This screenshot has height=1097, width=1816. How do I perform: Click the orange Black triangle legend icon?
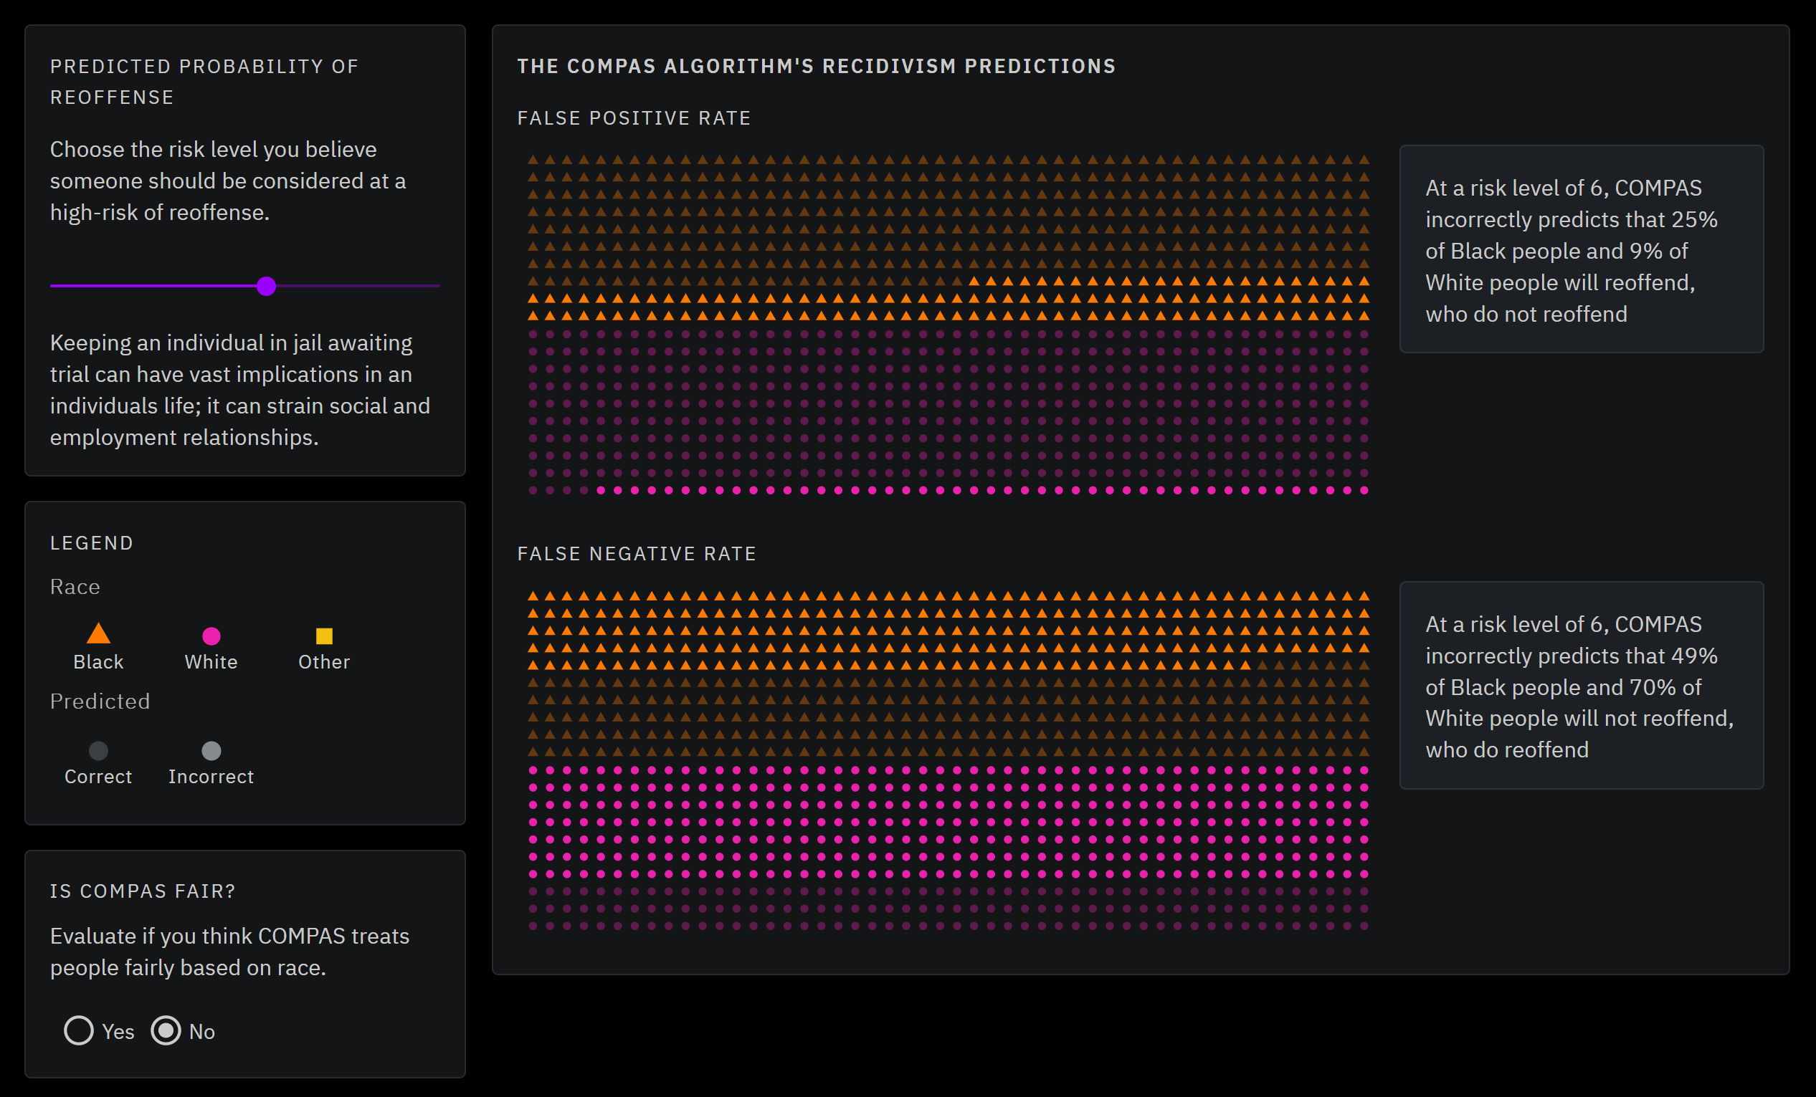click(x=98, y=634)
